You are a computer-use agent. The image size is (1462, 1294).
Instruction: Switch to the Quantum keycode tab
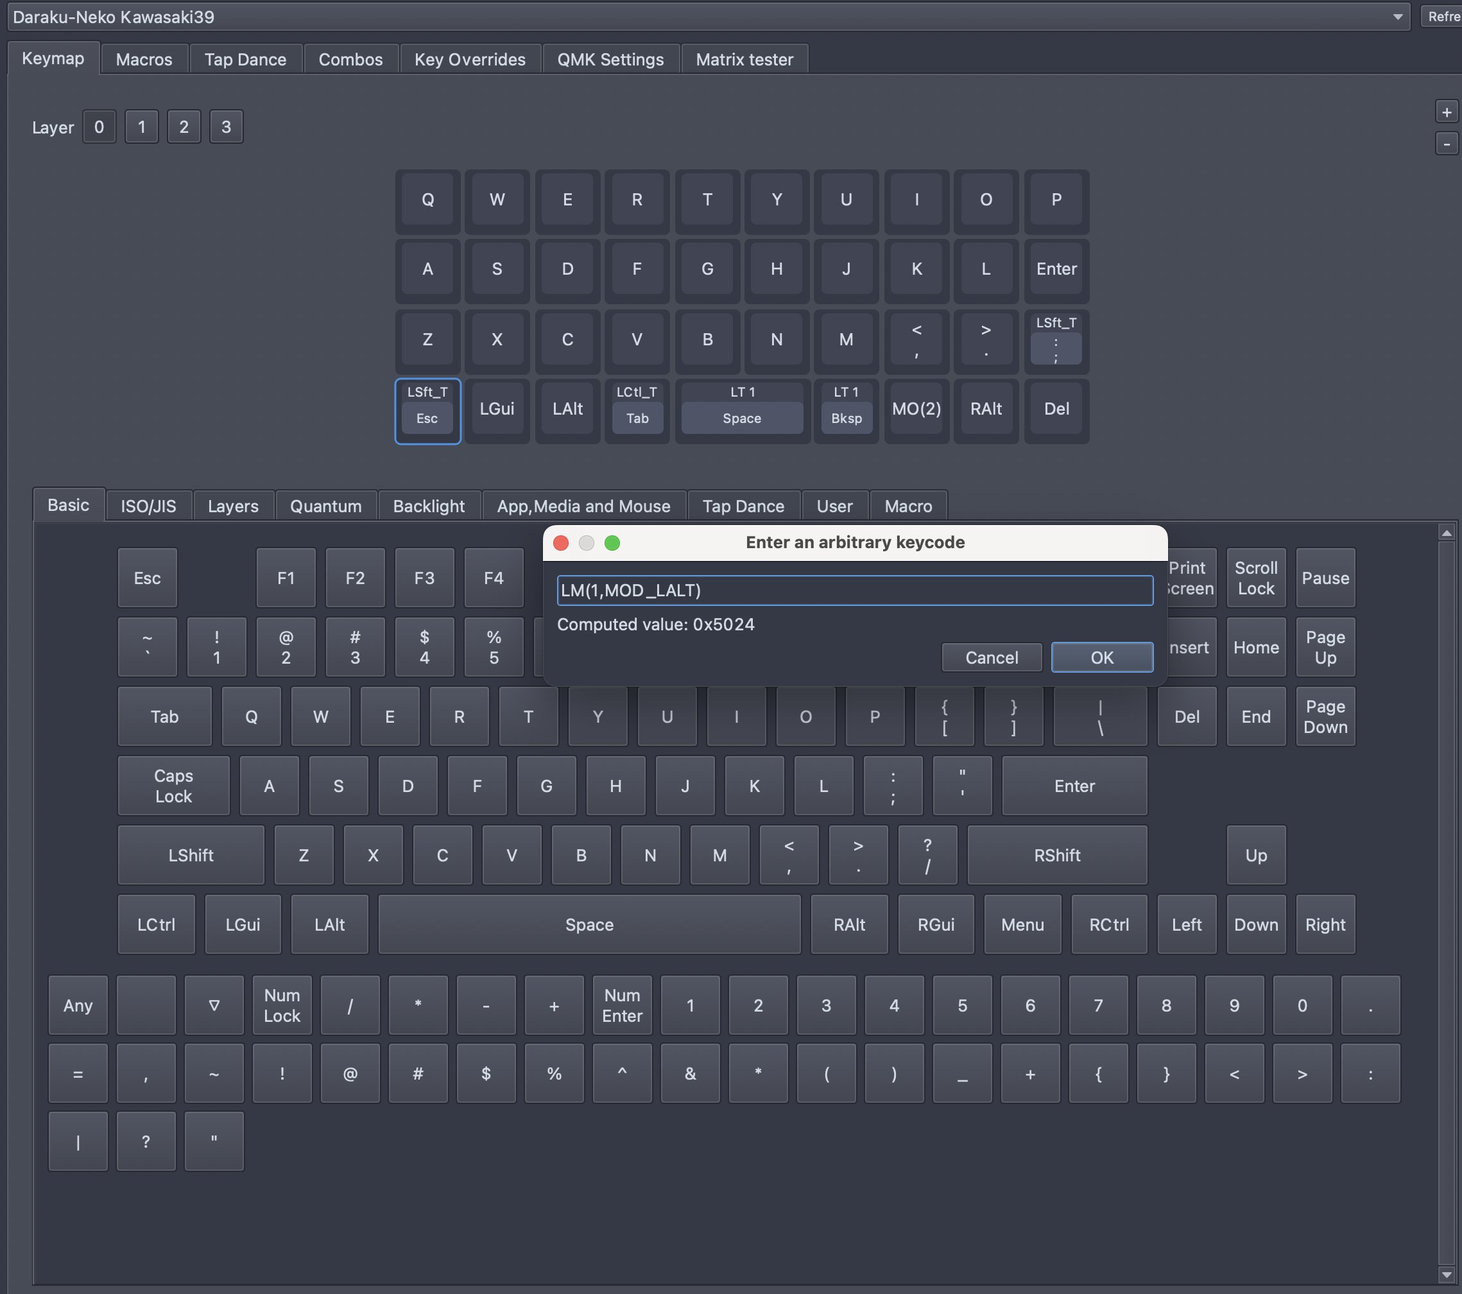pyautogui.click(x=325, y=506)
